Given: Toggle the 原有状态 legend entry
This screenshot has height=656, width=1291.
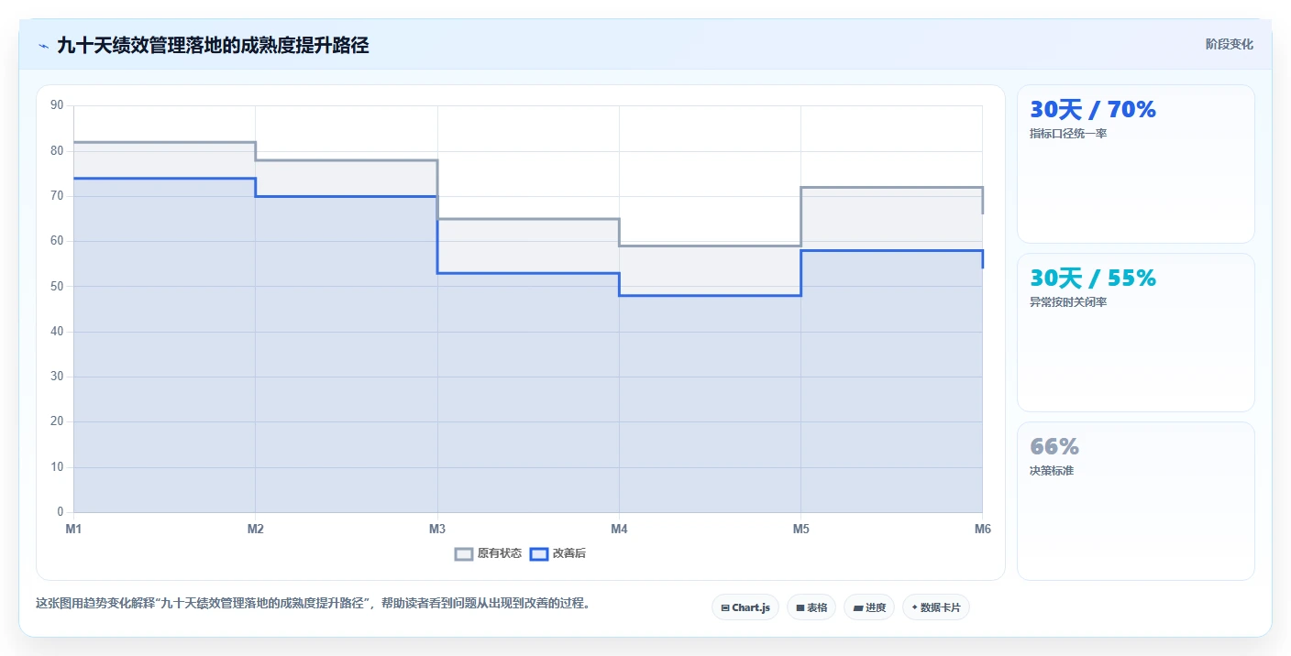Looking at the screenshot, I should pyautogui.click(x=489, y=553).
